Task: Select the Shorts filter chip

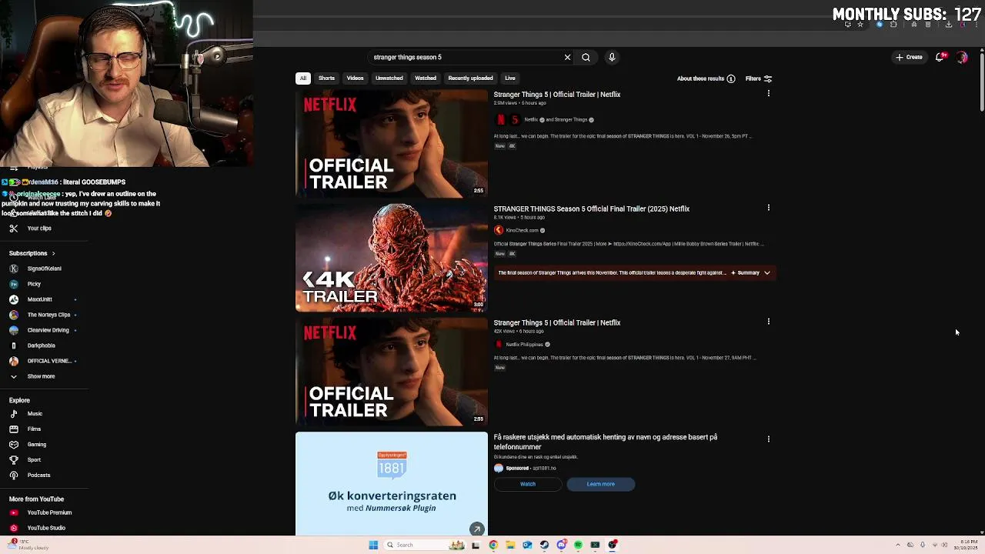Action: pos(326,78)
